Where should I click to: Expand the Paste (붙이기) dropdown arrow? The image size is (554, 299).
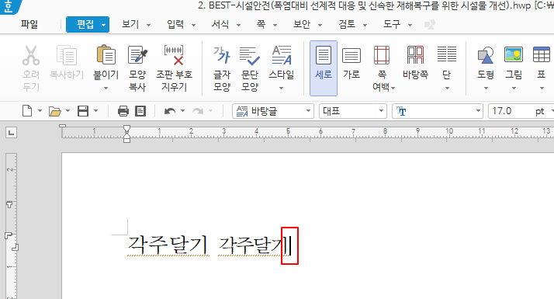[x=106, y=88]
